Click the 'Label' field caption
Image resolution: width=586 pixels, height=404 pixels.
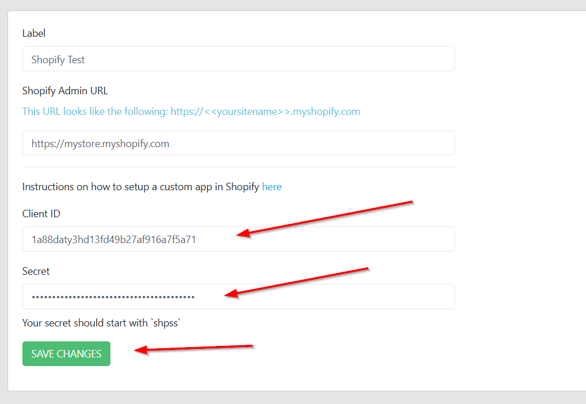(34, 33)
